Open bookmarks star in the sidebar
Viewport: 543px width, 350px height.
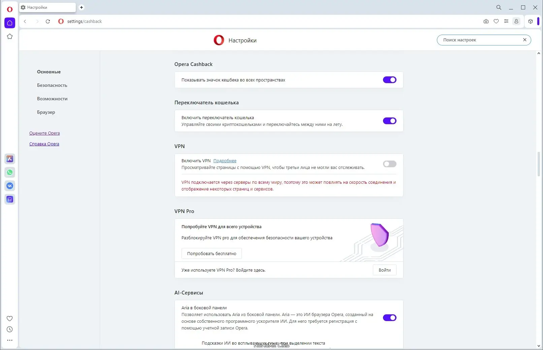pyautogui.click(x=10, y=36)
